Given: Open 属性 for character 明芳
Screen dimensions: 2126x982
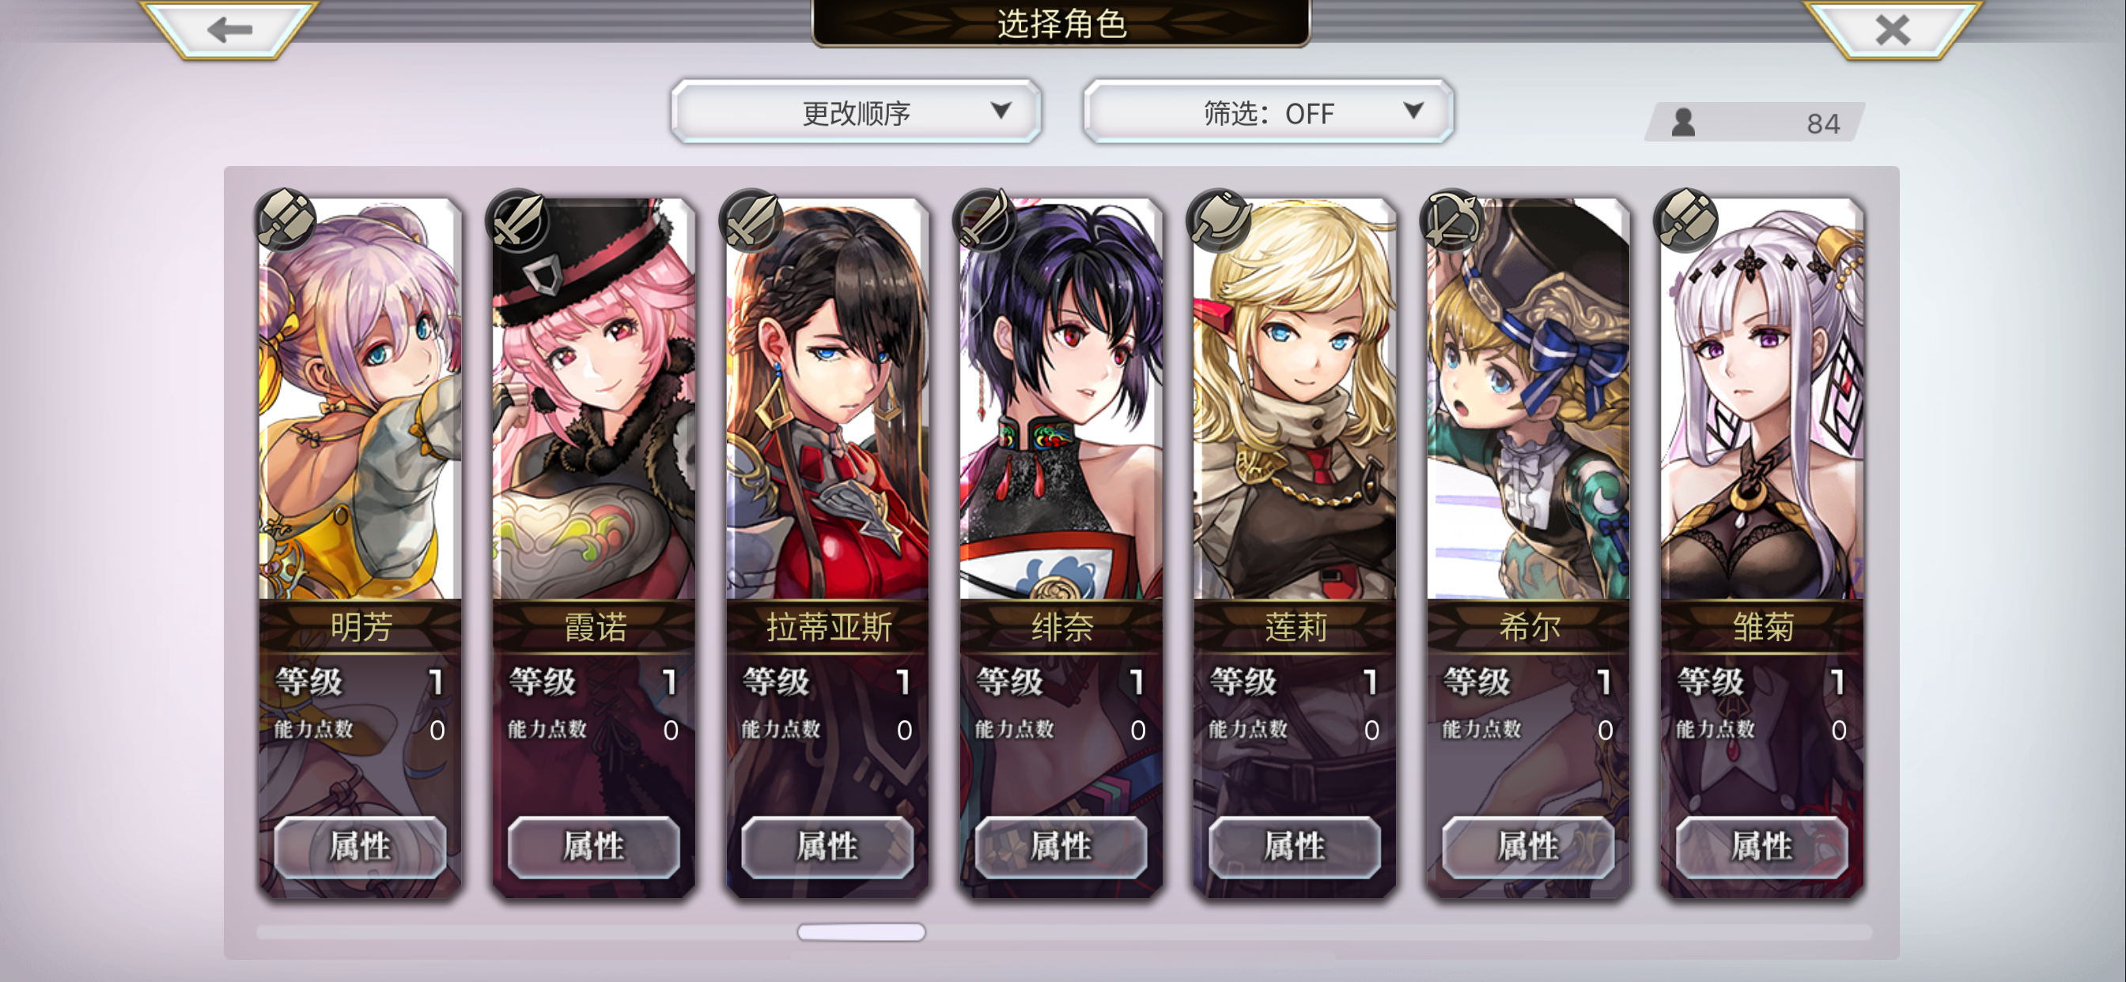Looking at the screenshot, I should click(360, 846).
